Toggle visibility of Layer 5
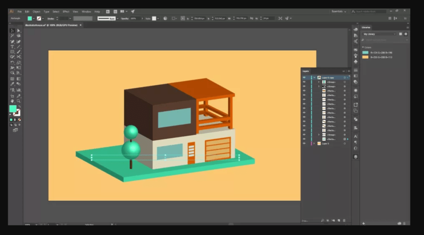 point(304,144)
